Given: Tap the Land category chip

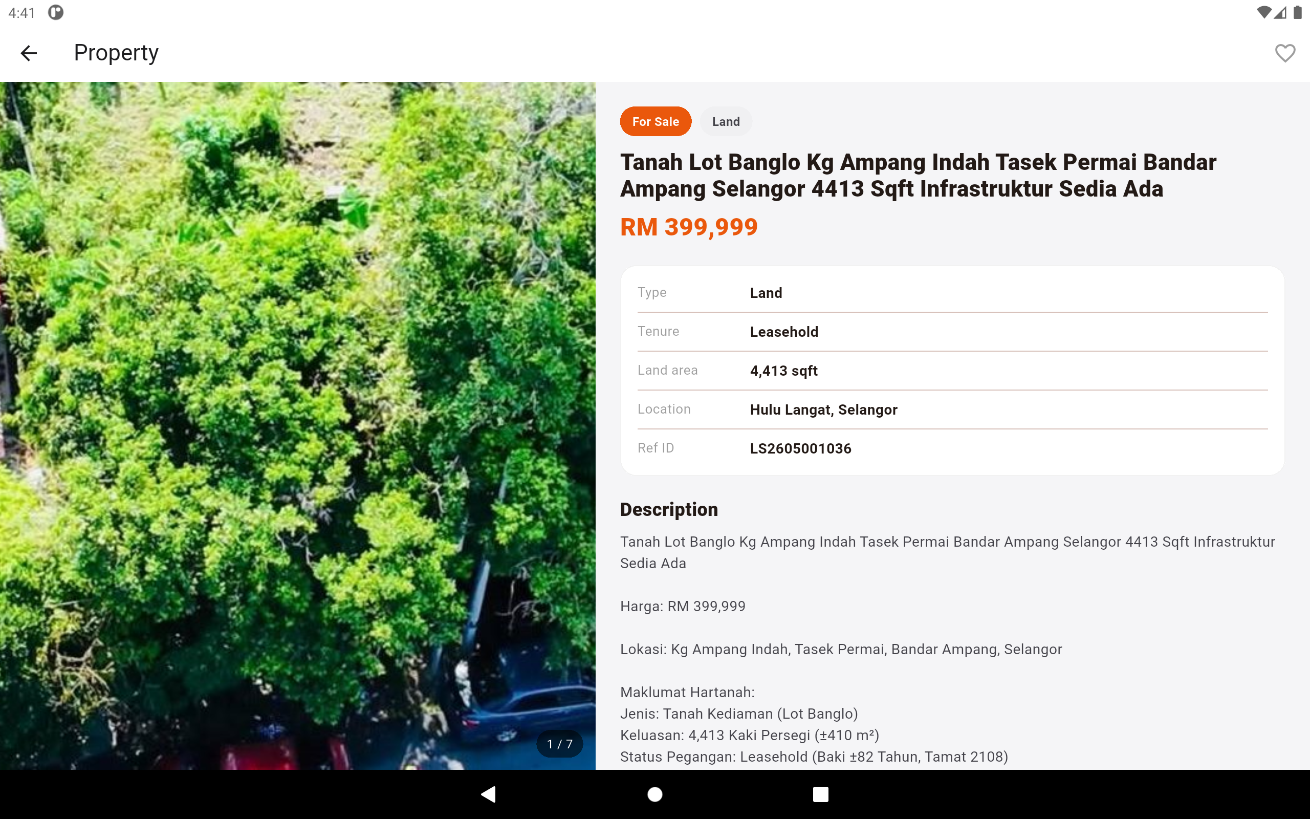Looking at the screenshot, I should coord(726,121).
